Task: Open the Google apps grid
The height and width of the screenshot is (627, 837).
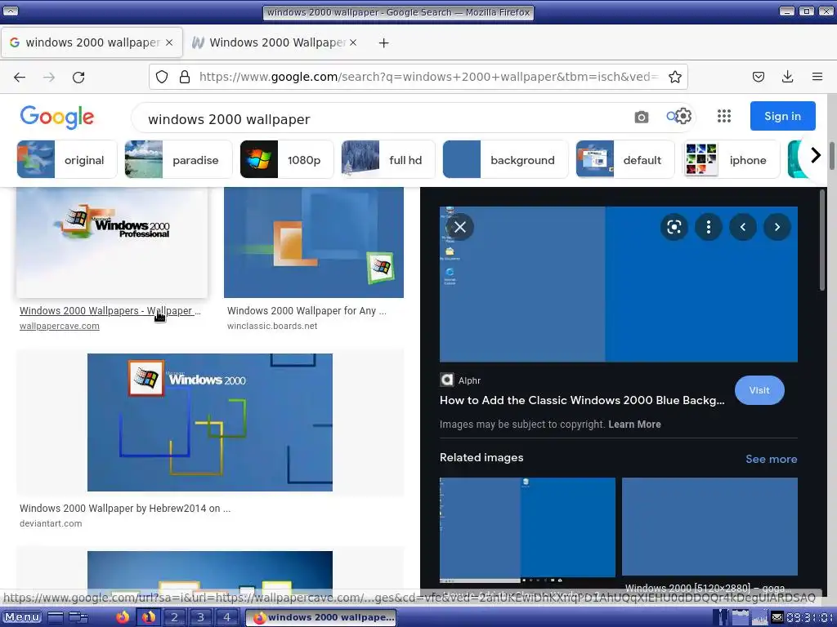Action: [x=724, y=116]
